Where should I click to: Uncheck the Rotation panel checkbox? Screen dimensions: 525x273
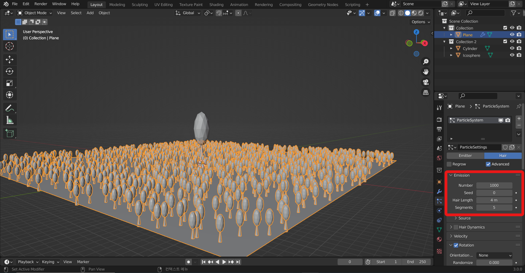[456, 245]
